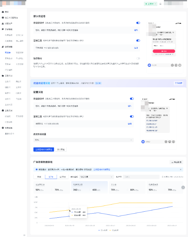This screenshot has width=188, height=237.
Task: Click blue avatar icon in experiment preview
Action: click(143, 142)
